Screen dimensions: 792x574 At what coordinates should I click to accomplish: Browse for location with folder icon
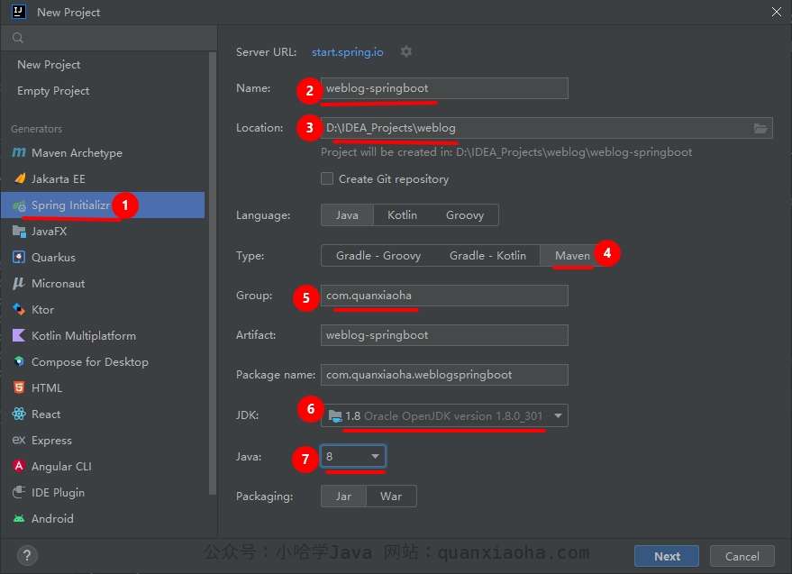tap(760, 128)
